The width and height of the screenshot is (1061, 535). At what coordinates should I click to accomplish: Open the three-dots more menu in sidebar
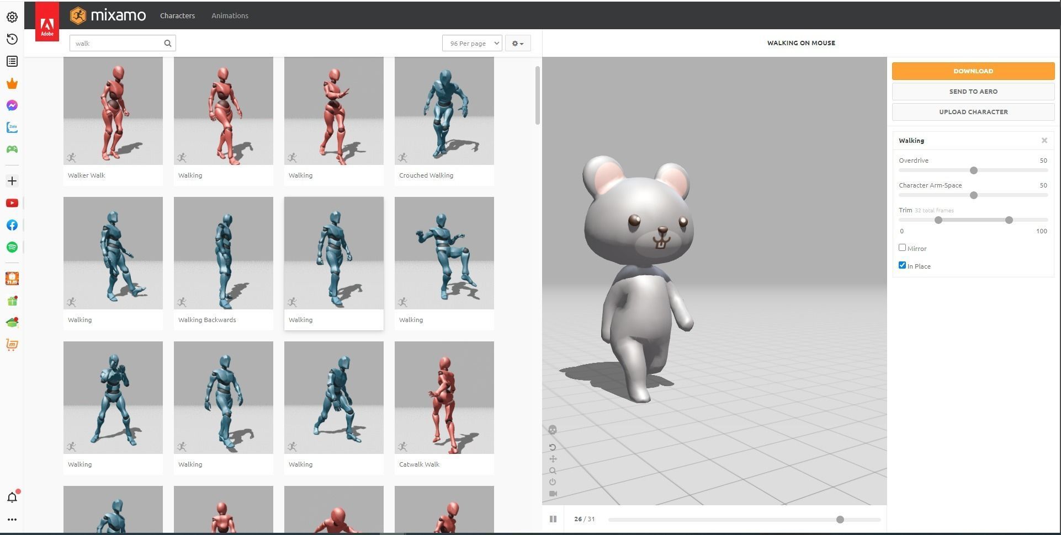12,520
